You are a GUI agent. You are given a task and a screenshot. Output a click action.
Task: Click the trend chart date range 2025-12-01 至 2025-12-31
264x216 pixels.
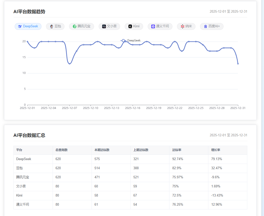pos(228,11)
